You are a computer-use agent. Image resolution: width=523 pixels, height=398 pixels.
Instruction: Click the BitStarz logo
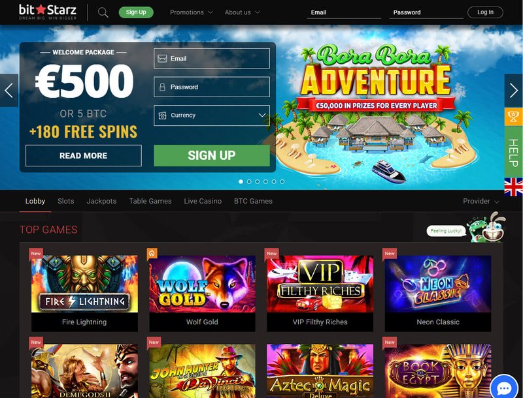click(48, 12)
